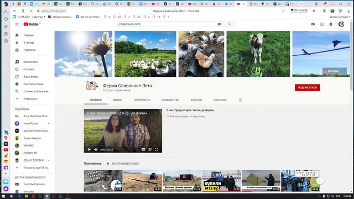
Task: Open Другие закладки bookmarks dropdown
Action: (x=340, y=17)
